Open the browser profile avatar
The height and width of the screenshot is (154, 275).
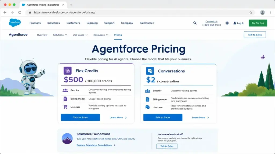[262, 12]
